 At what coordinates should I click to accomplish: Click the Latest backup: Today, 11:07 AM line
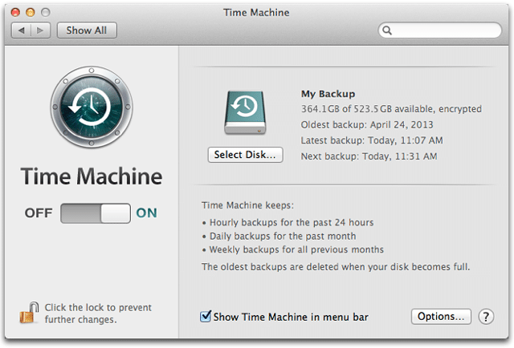[372, 140]
